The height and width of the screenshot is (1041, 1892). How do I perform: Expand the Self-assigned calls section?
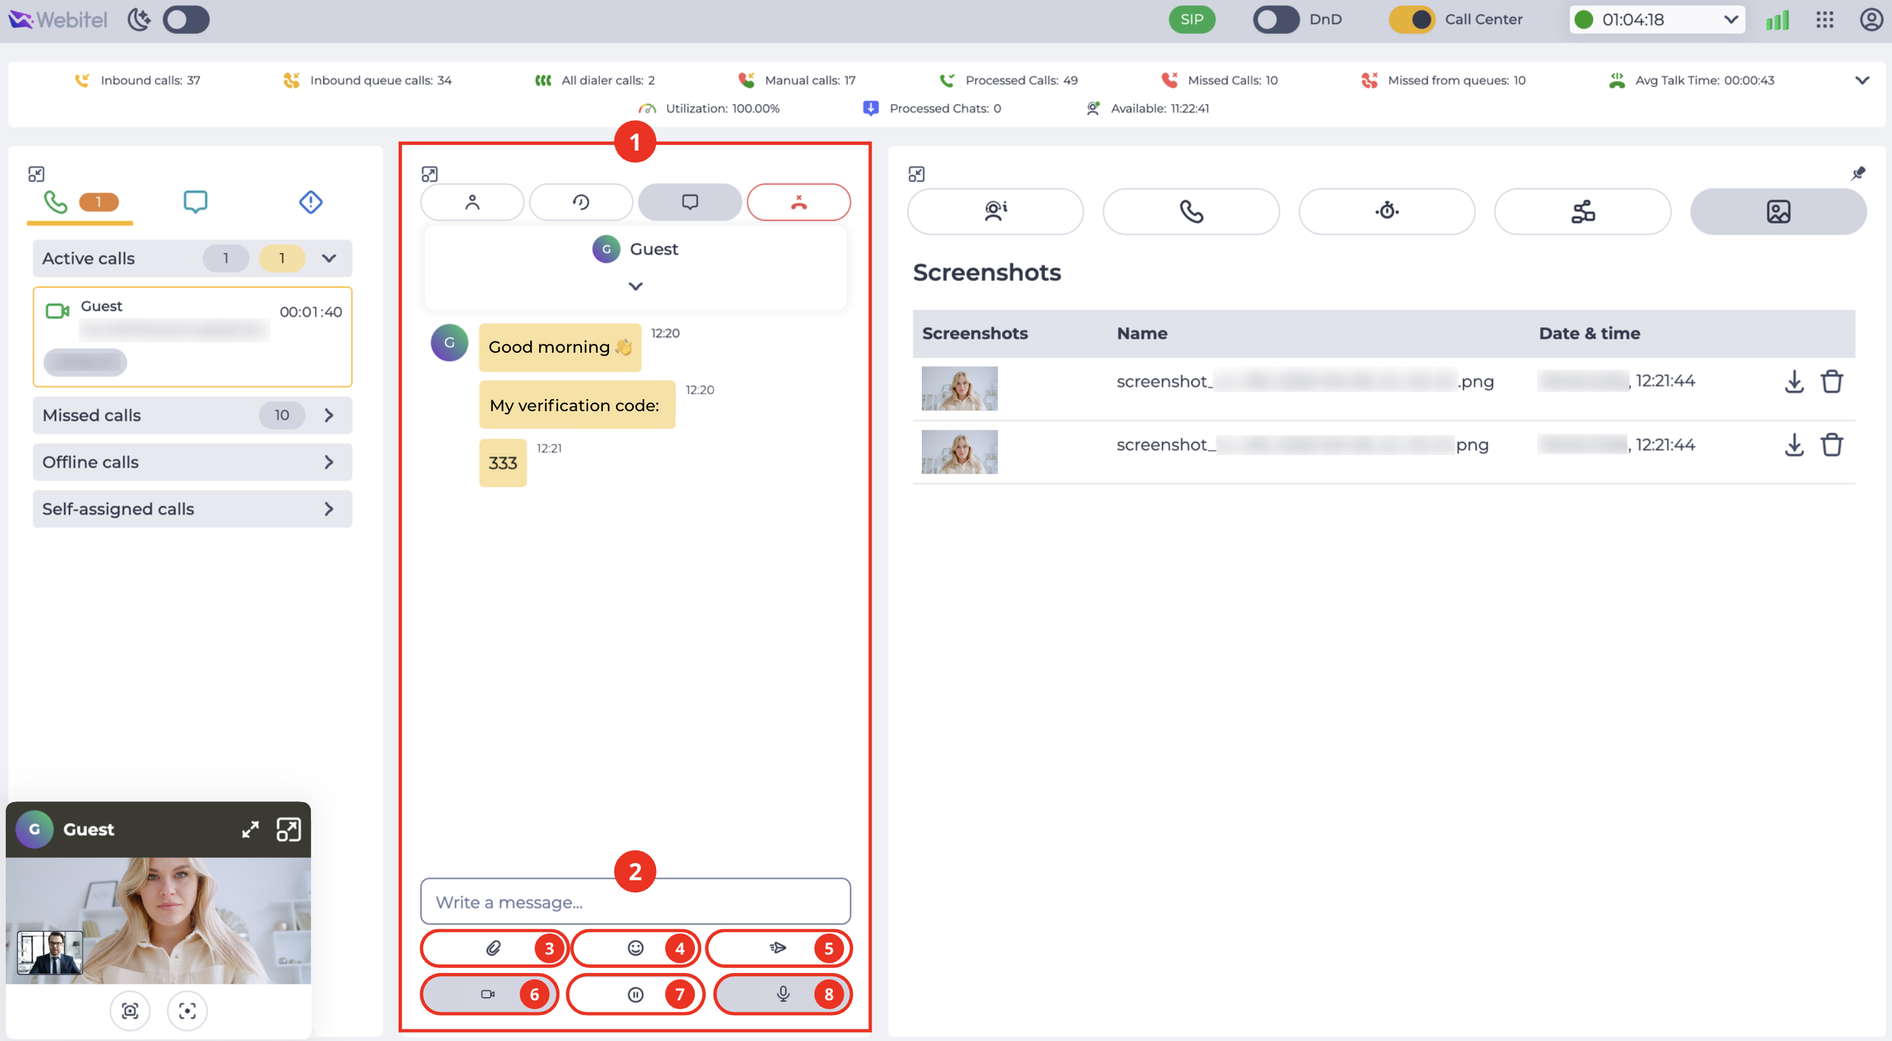(x=193, y=510)
